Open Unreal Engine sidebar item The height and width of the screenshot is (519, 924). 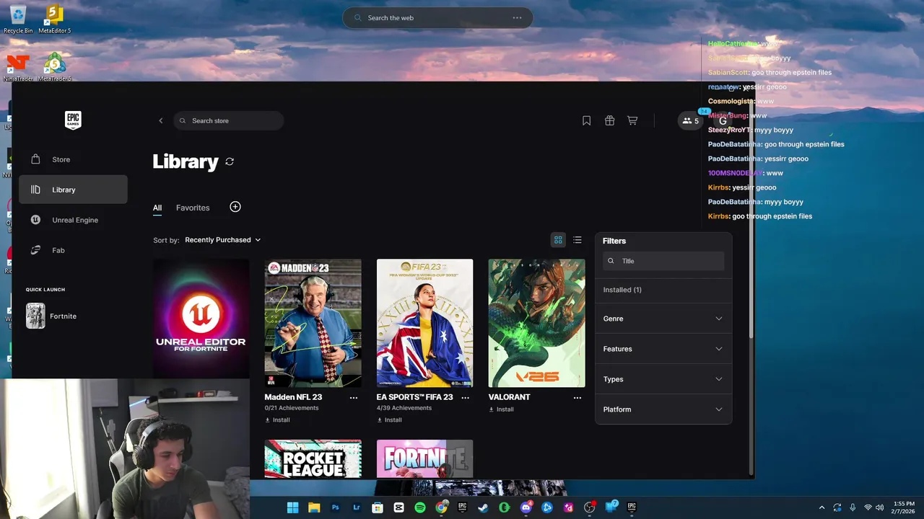(x=73, y=220)
